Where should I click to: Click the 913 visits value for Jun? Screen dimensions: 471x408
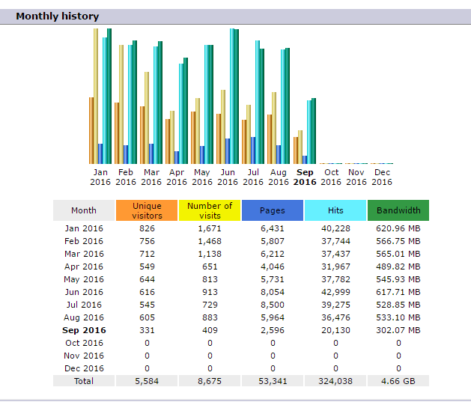click(210, 292)
